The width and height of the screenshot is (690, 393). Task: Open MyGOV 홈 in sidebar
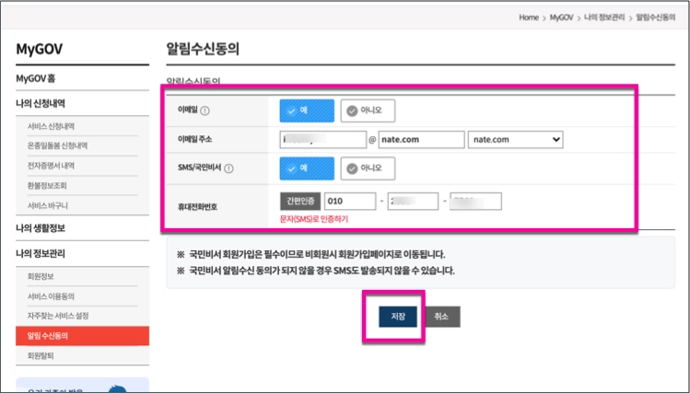36,78
